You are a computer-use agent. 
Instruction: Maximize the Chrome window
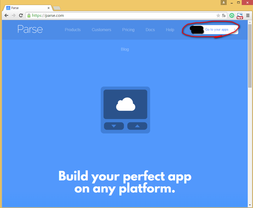(238, 3)
